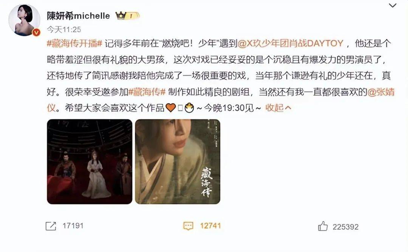Click the crown membership level badge
Screen dimensions: 408x252
[128, 16]
